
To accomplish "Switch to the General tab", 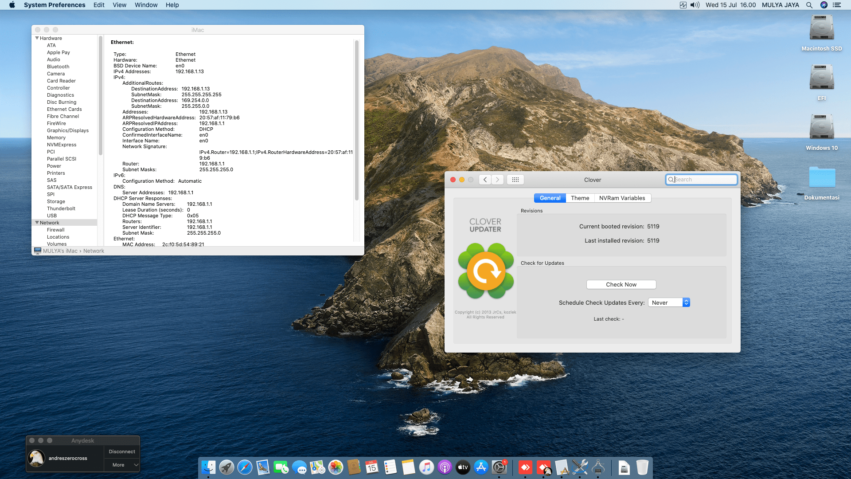I will (x=550, y=198).
